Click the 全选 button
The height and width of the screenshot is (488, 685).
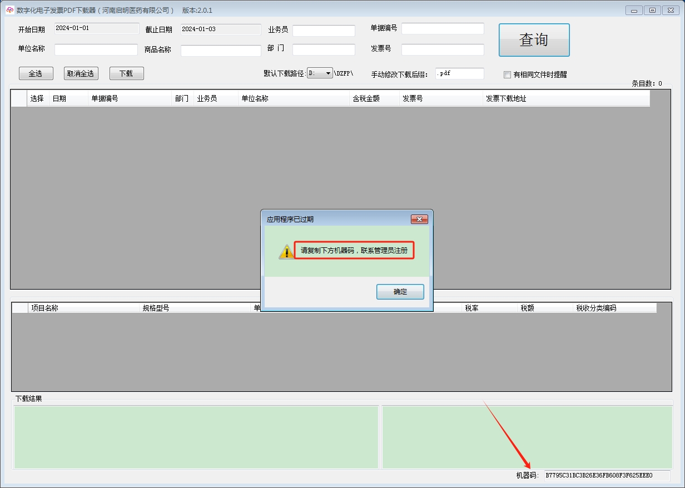pyautogui.click(x=36, y=73)
